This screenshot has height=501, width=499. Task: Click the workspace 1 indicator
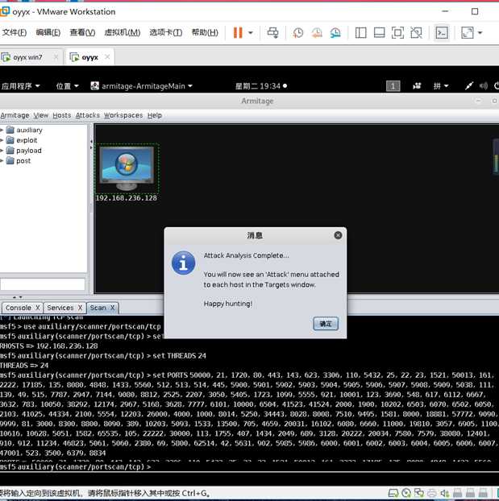(393, 86)
